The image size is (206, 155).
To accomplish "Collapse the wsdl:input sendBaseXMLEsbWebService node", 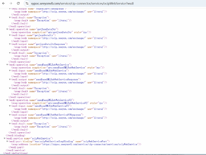I will pos(10,70).
